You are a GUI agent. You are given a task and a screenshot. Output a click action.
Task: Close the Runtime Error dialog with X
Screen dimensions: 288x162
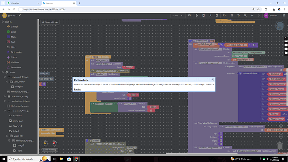tap(212, 80)
